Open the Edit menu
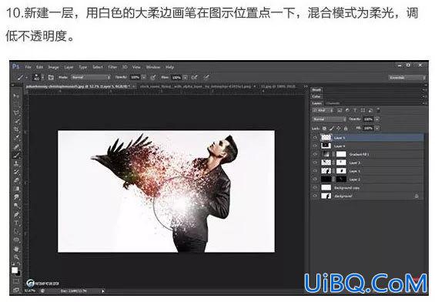 coord(40,67)
